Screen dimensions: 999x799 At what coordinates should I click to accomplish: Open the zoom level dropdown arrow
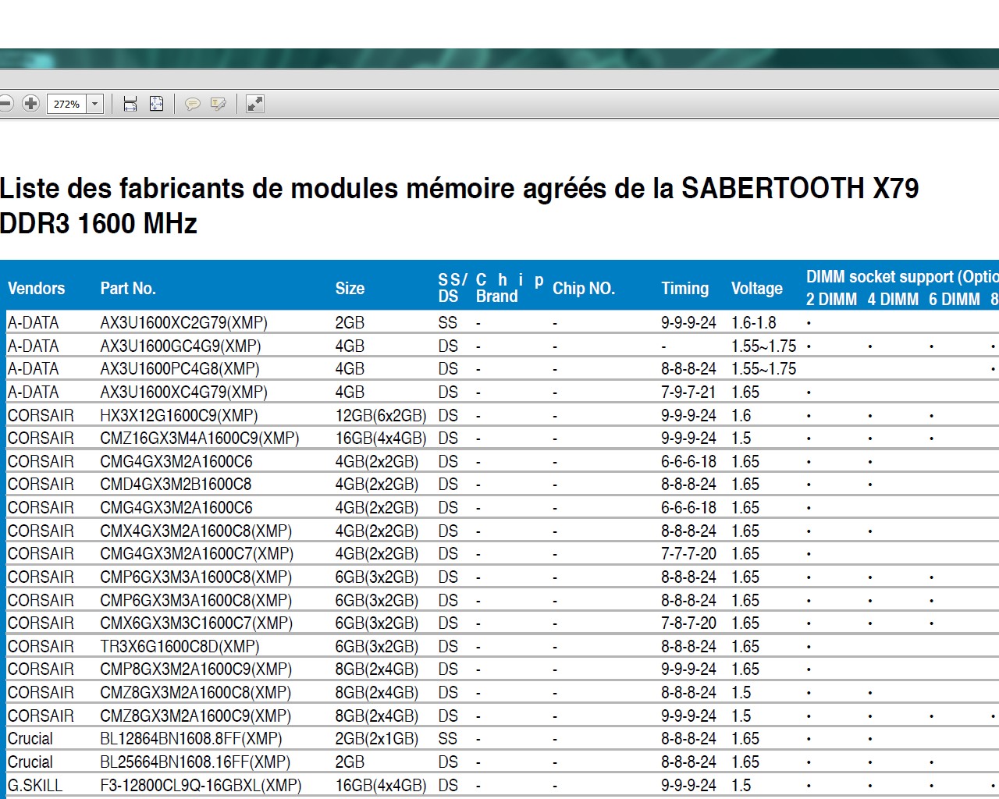click(95, 104)
